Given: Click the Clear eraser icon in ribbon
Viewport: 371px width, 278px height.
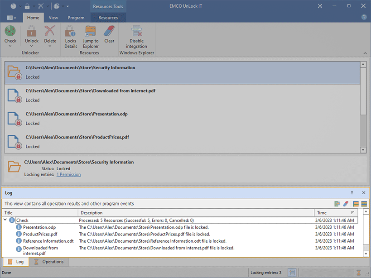Looking at the screenshot, I should [x=109, y=32].
